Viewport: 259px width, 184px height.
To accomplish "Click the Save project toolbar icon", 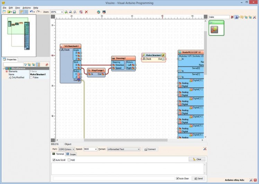I will (x=14, y=12).
